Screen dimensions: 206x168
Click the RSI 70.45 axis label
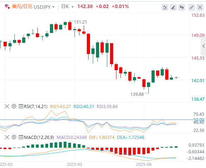tap(199, 114)
